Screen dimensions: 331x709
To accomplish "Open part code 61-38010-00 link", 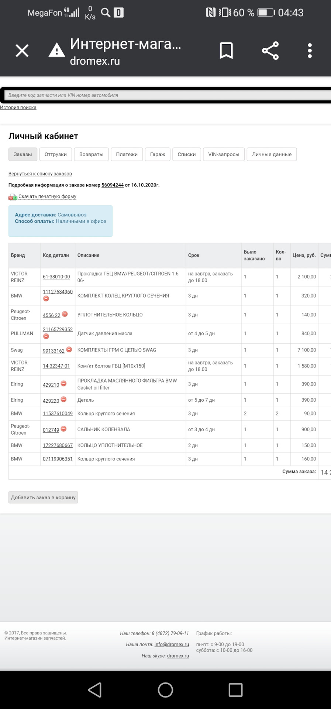I will click(x=56, y=277).
